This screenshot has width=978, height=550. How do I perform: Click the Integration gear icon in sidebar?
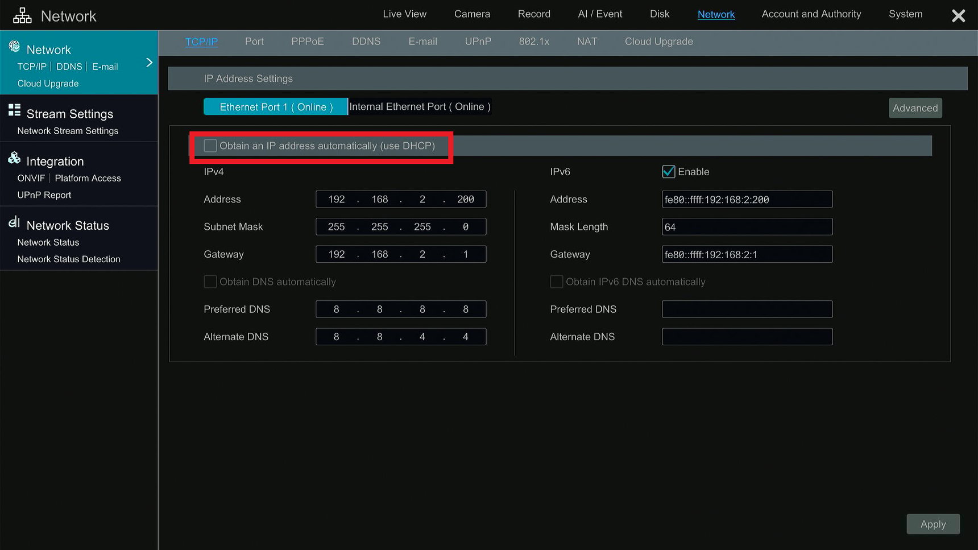pyautogui.click(x=14, y=160)
